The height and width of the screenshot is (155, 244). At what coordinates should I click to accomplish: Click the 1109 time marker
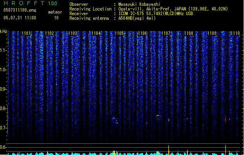coord(212,33)
